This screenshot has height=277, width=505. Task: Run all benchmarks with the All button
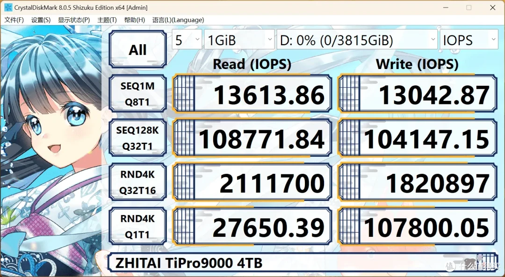(137, 49)
